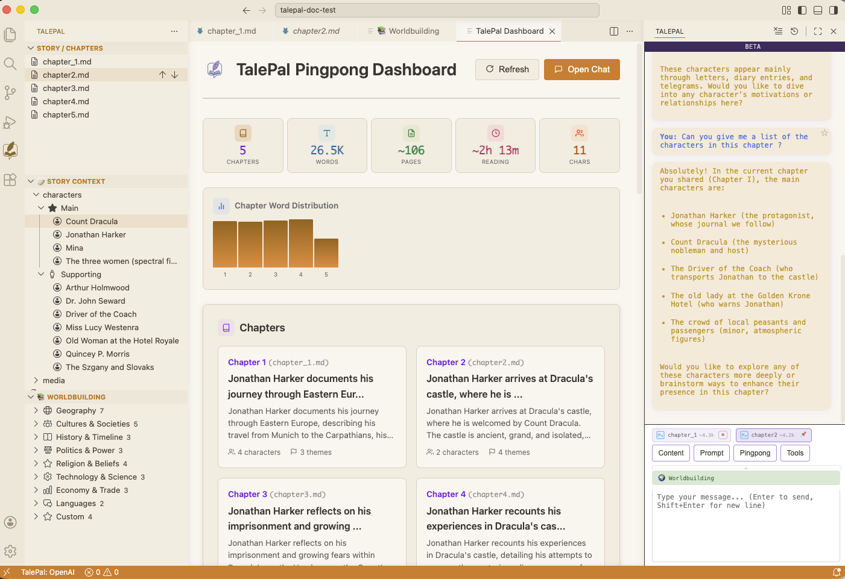Expand the Languages category
The width and height of the screenshot is (845, 579).
[x=36, y=503]
